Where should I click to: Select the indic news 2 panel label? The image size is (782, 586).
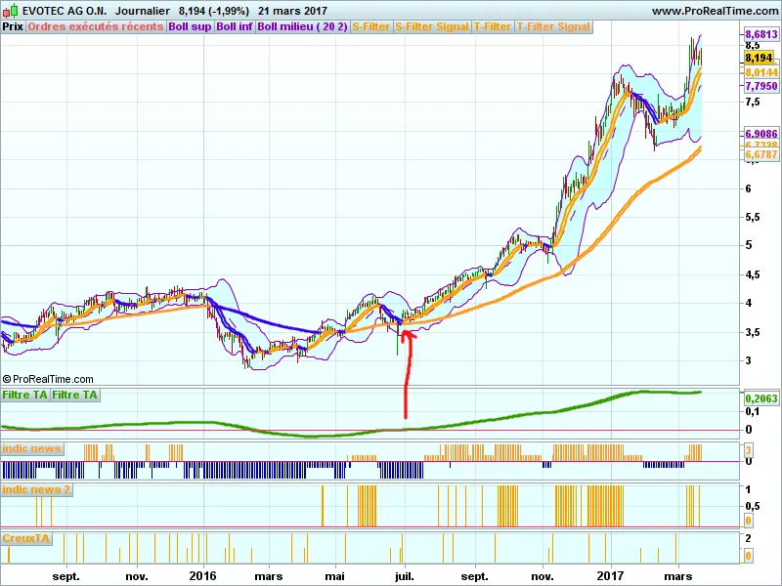(37, 489)
